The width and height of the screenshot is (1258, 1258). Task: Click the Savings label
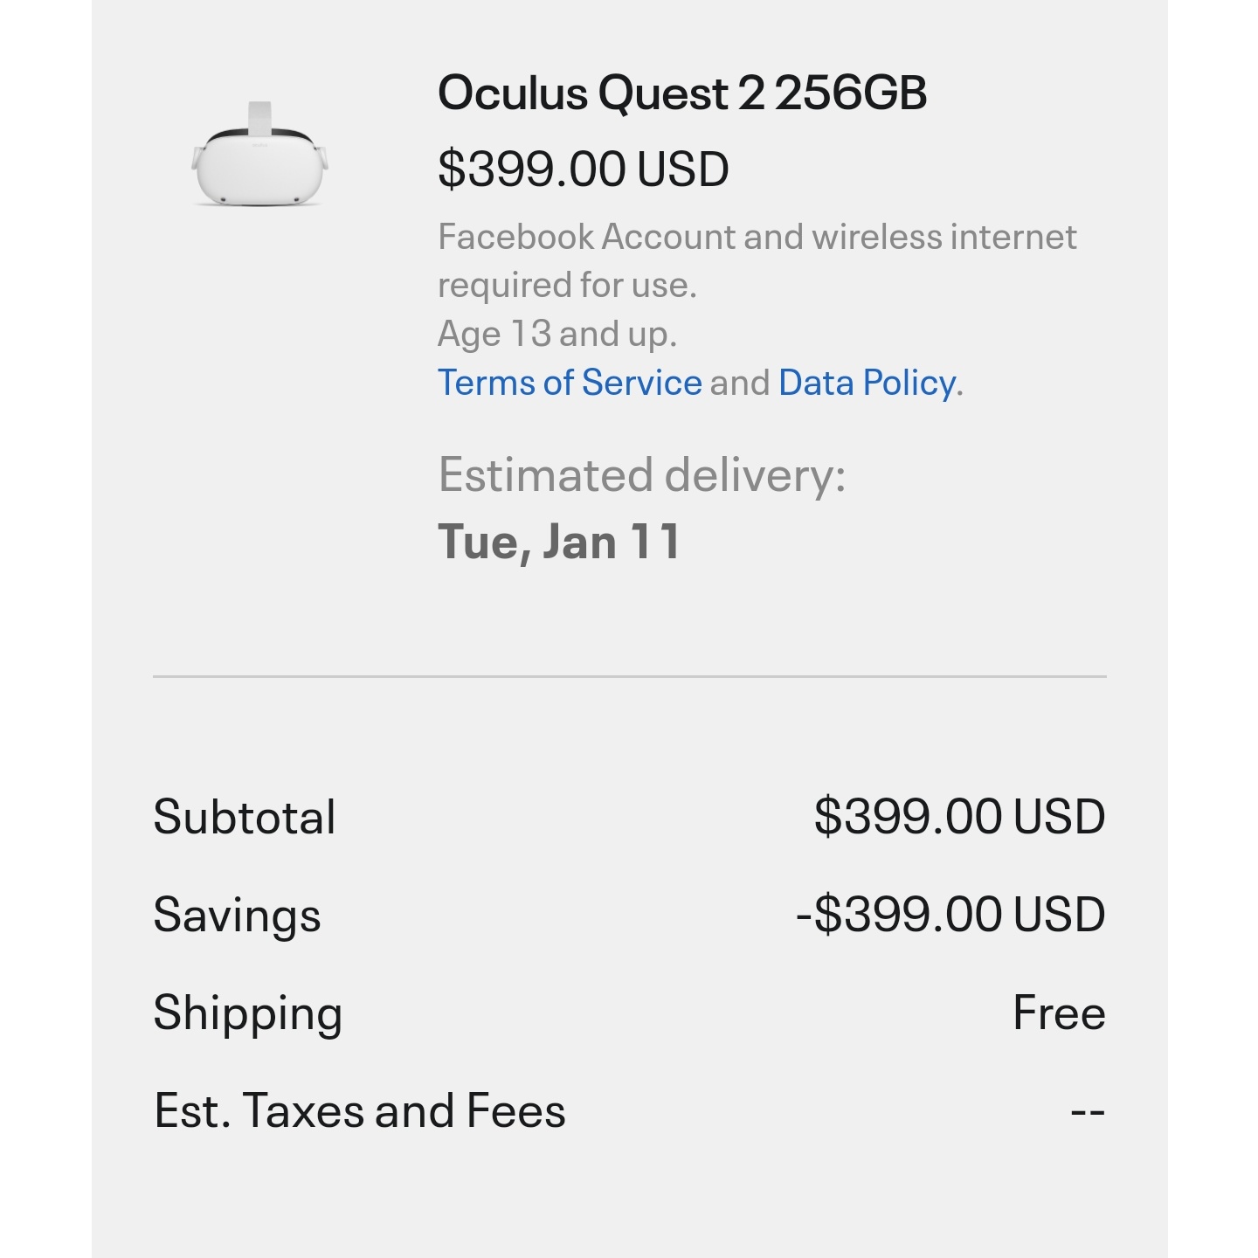(x=238, y=916)
